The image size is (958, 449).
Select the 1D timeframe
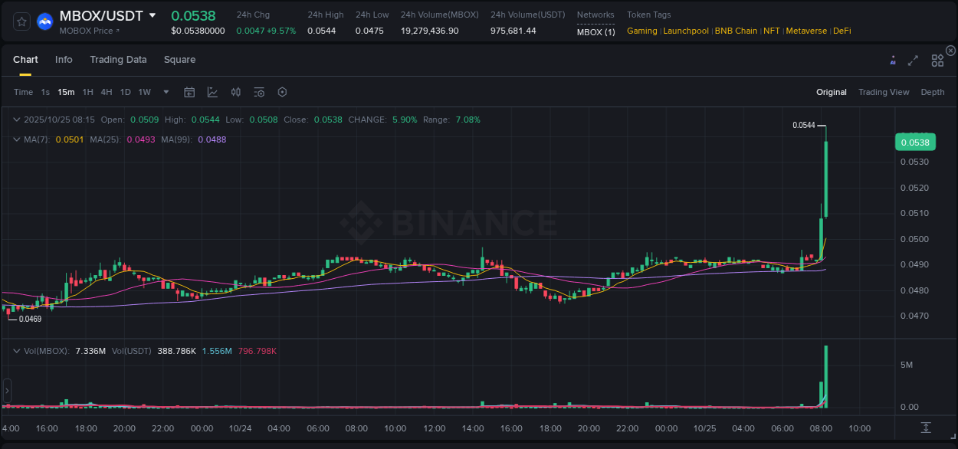click(x=125, y=91)
